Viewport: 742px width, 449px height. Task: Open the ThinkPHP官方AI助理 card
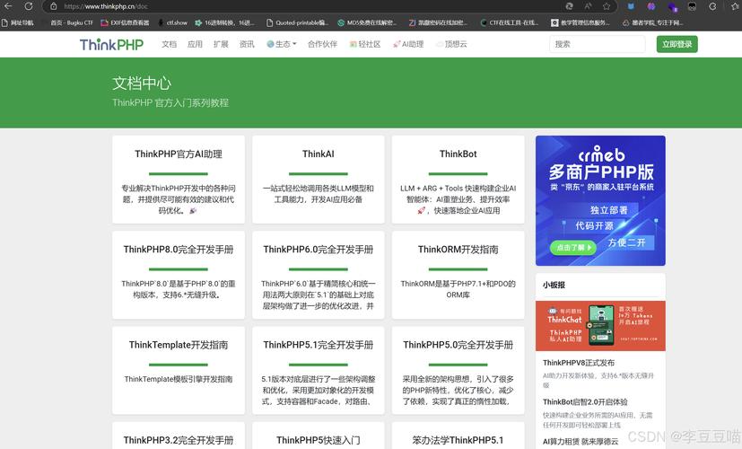point(179,180)
